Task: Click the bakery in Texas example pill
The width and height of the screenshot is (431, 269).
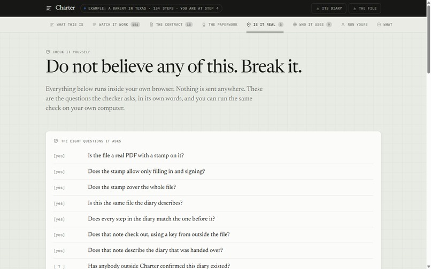Action: tap(151, 9)
